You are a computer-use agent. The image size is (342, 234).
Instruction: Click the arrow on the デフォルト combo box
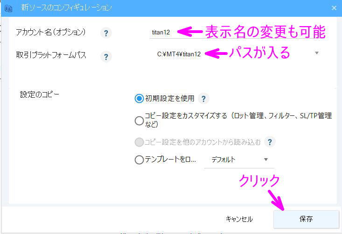point(266,160)
